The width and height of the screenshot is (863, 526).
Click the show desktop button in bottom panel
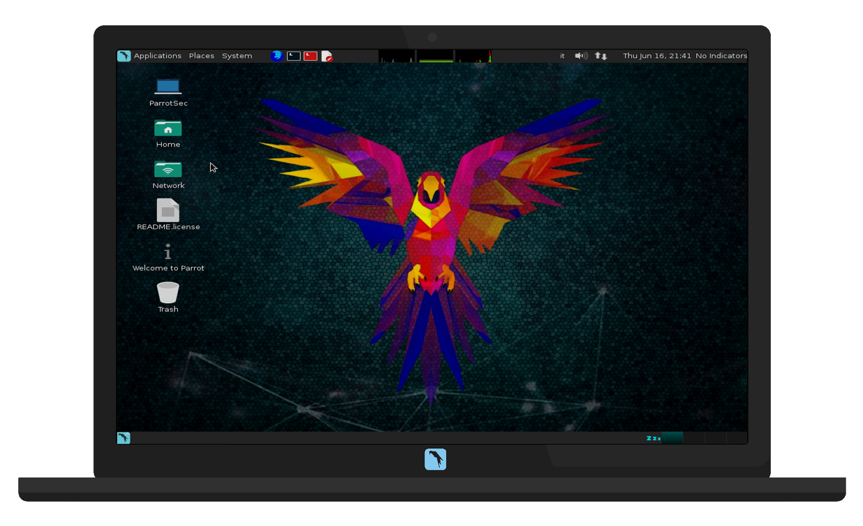coord(124,438)
